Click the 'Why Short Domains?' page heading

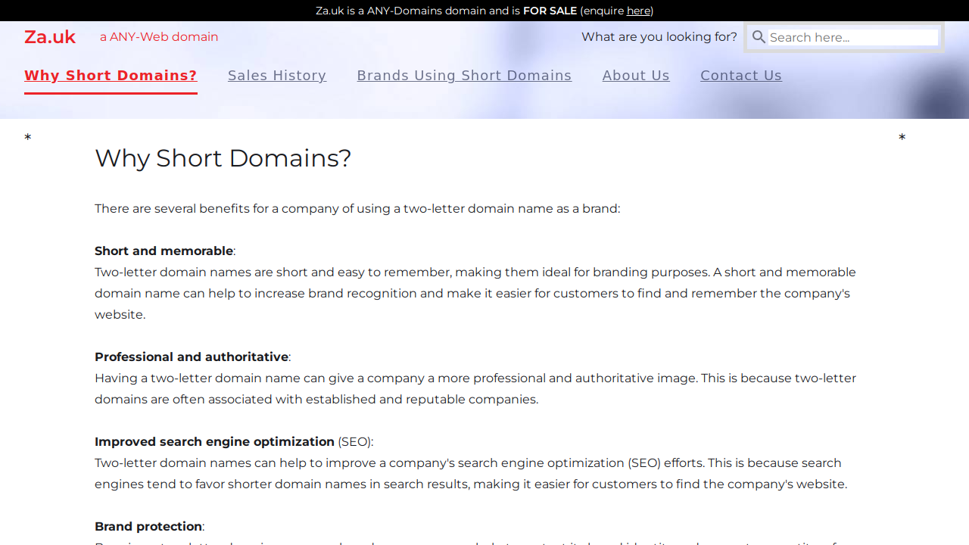[x=223, y=158]
